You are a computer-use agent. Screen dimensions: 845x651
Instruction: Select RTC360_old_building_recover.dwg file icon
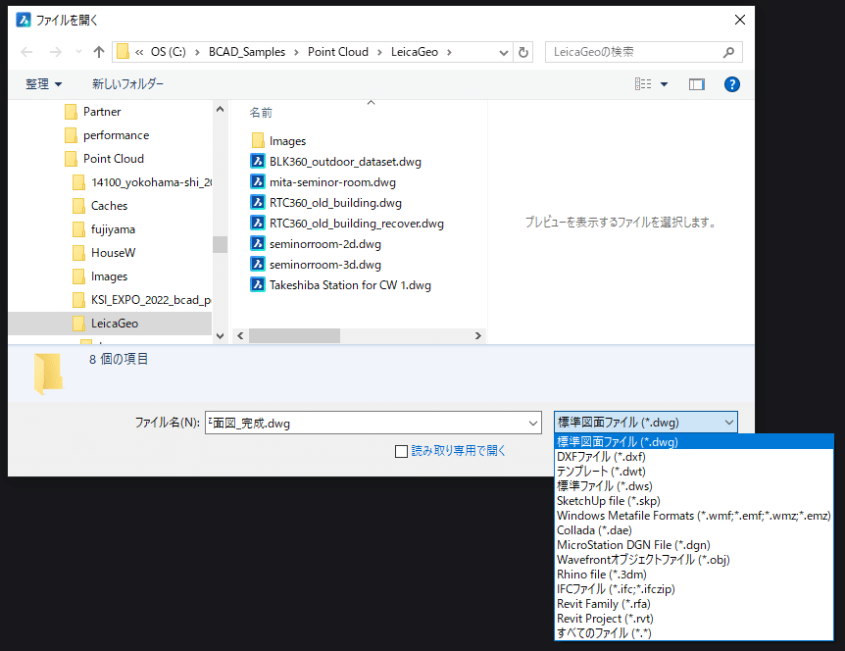click(258, 223)
